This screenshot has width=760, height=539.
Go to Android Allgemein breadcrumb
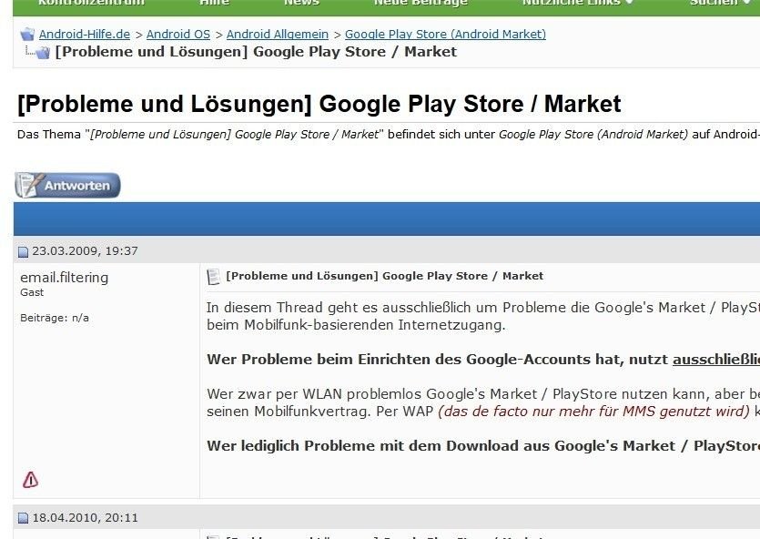[278, 35]
